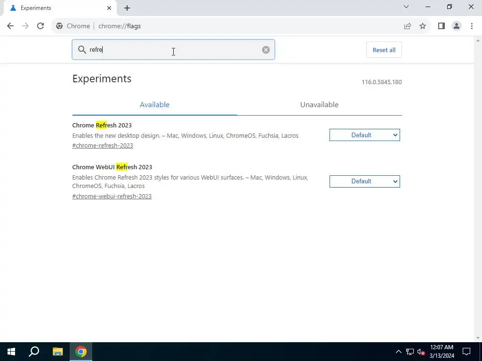The width and height of the screenshot is (482, 361).
Task: Click the magnifier icon in the search box
Action: tap(82, 50)
